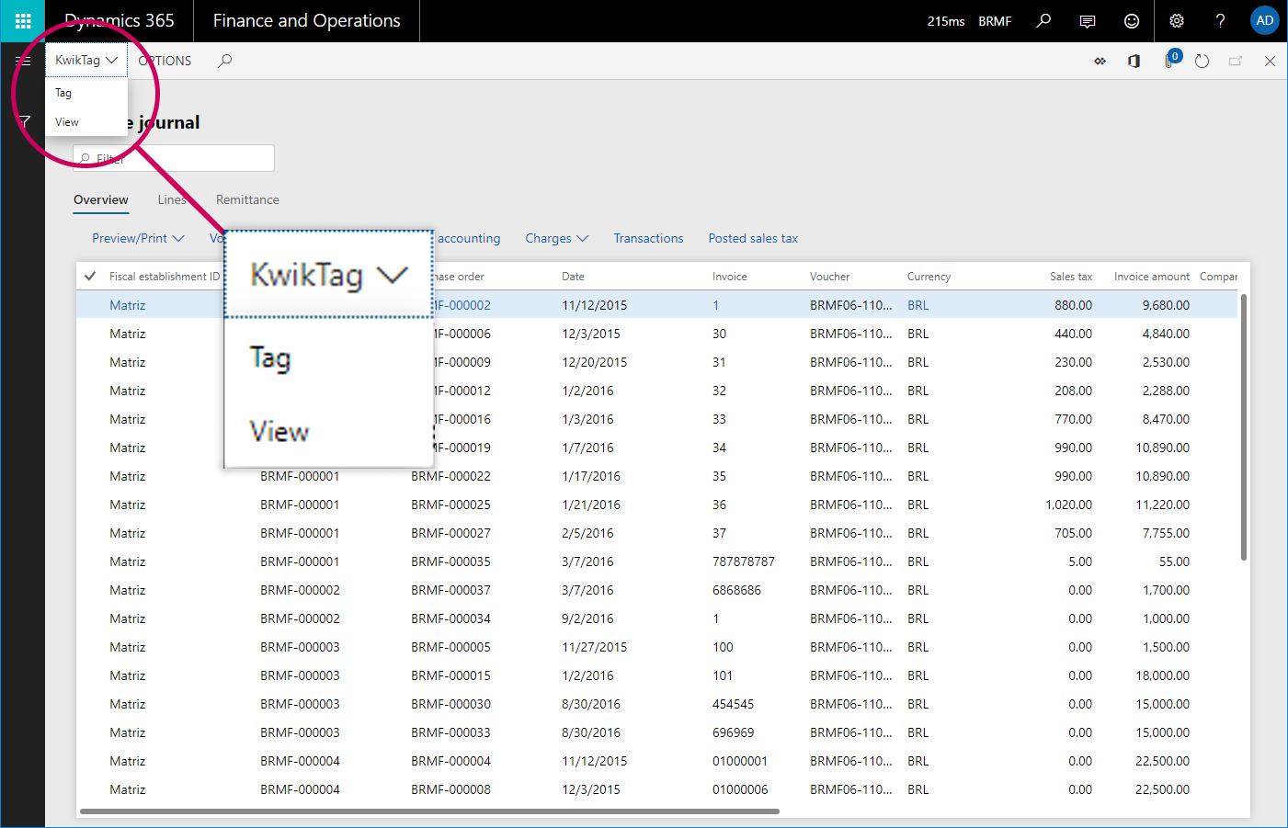1288x828 pixels.
Task: Expand the KwikTag dropdown menu
Action: [86, 60]
